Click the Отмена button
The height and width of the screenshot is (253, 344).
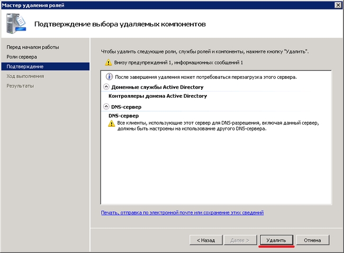[x=312, y=240]
